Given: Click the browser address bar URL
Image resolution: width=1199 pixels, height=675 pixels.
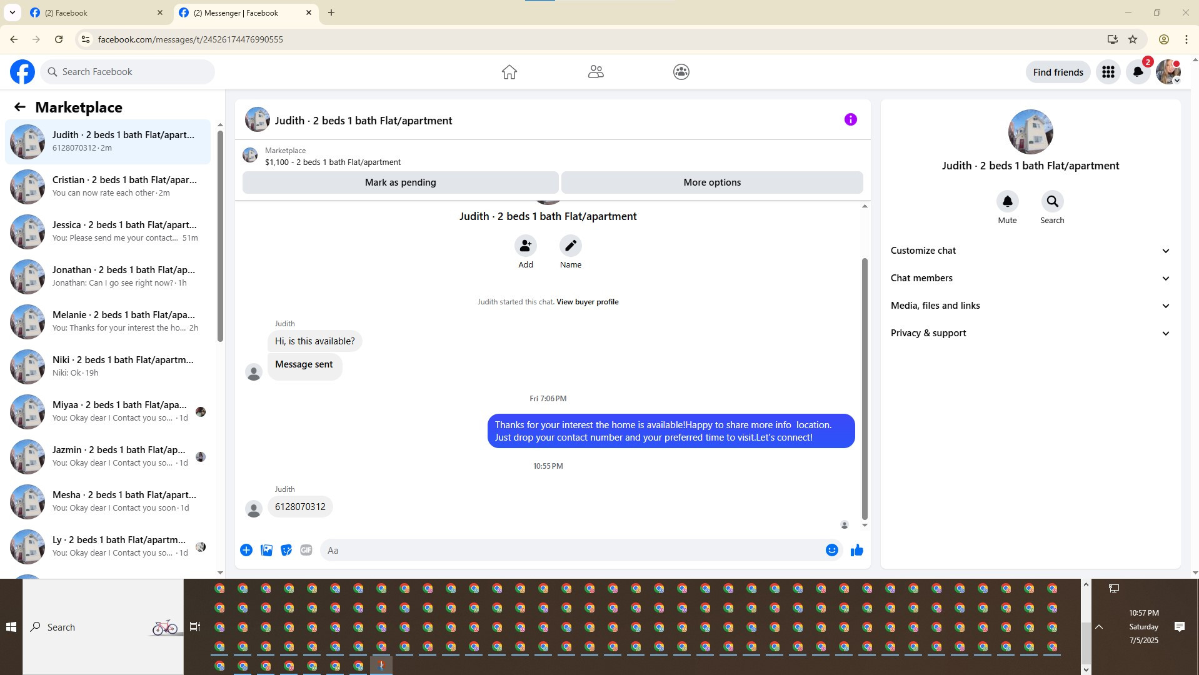Looking at the screenshot, I should pyautogui.click(x=191, y=39).
